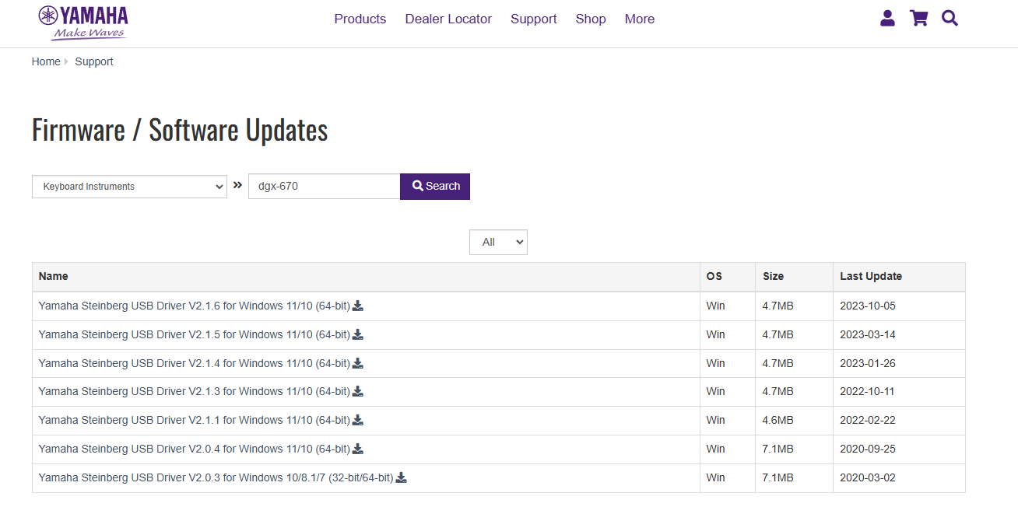Open the Products menu

coord(360,19)
